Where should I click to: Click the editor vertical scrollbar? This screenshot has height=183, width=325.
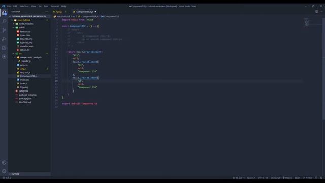tap(323, 69)
